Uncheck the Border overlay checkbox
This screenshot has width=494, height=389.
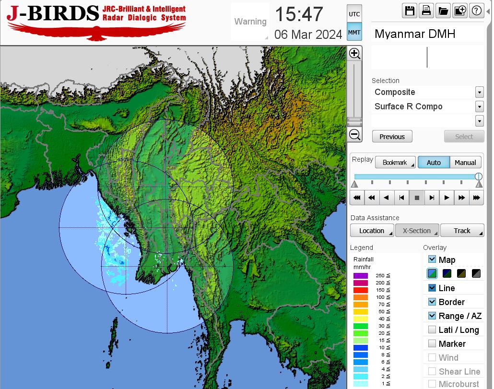pos(432,302)
